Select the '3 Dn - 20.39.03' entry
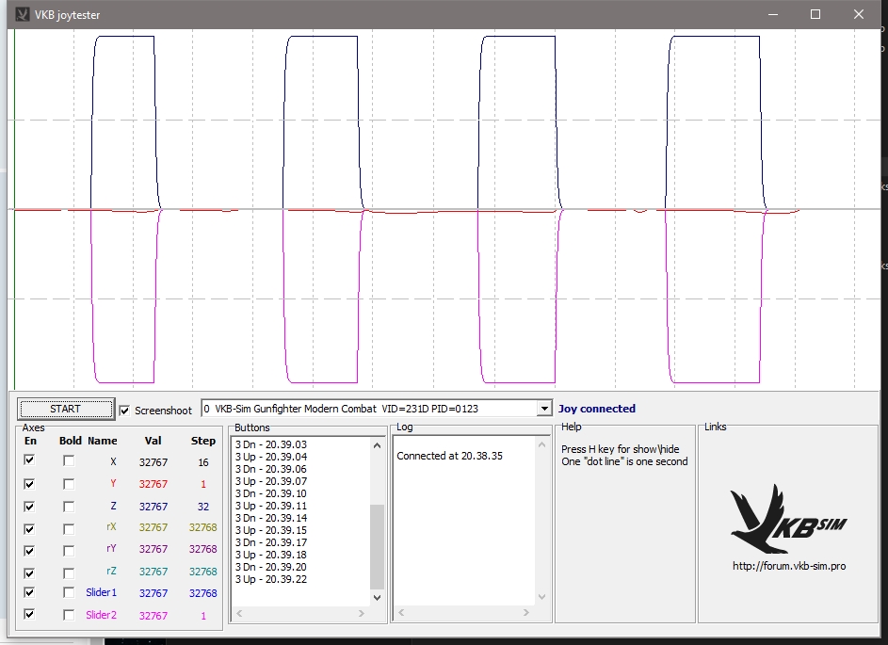This screenshot has width=888, height=645. point(270,444)
